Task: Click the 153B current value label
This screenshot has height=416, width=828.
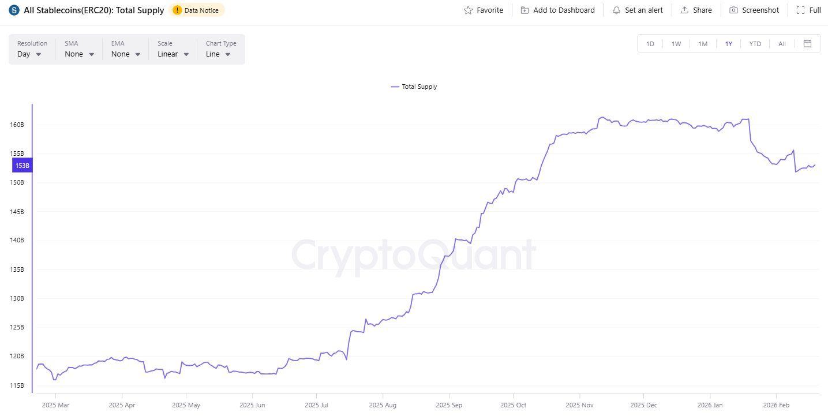Action: point(23,166)
